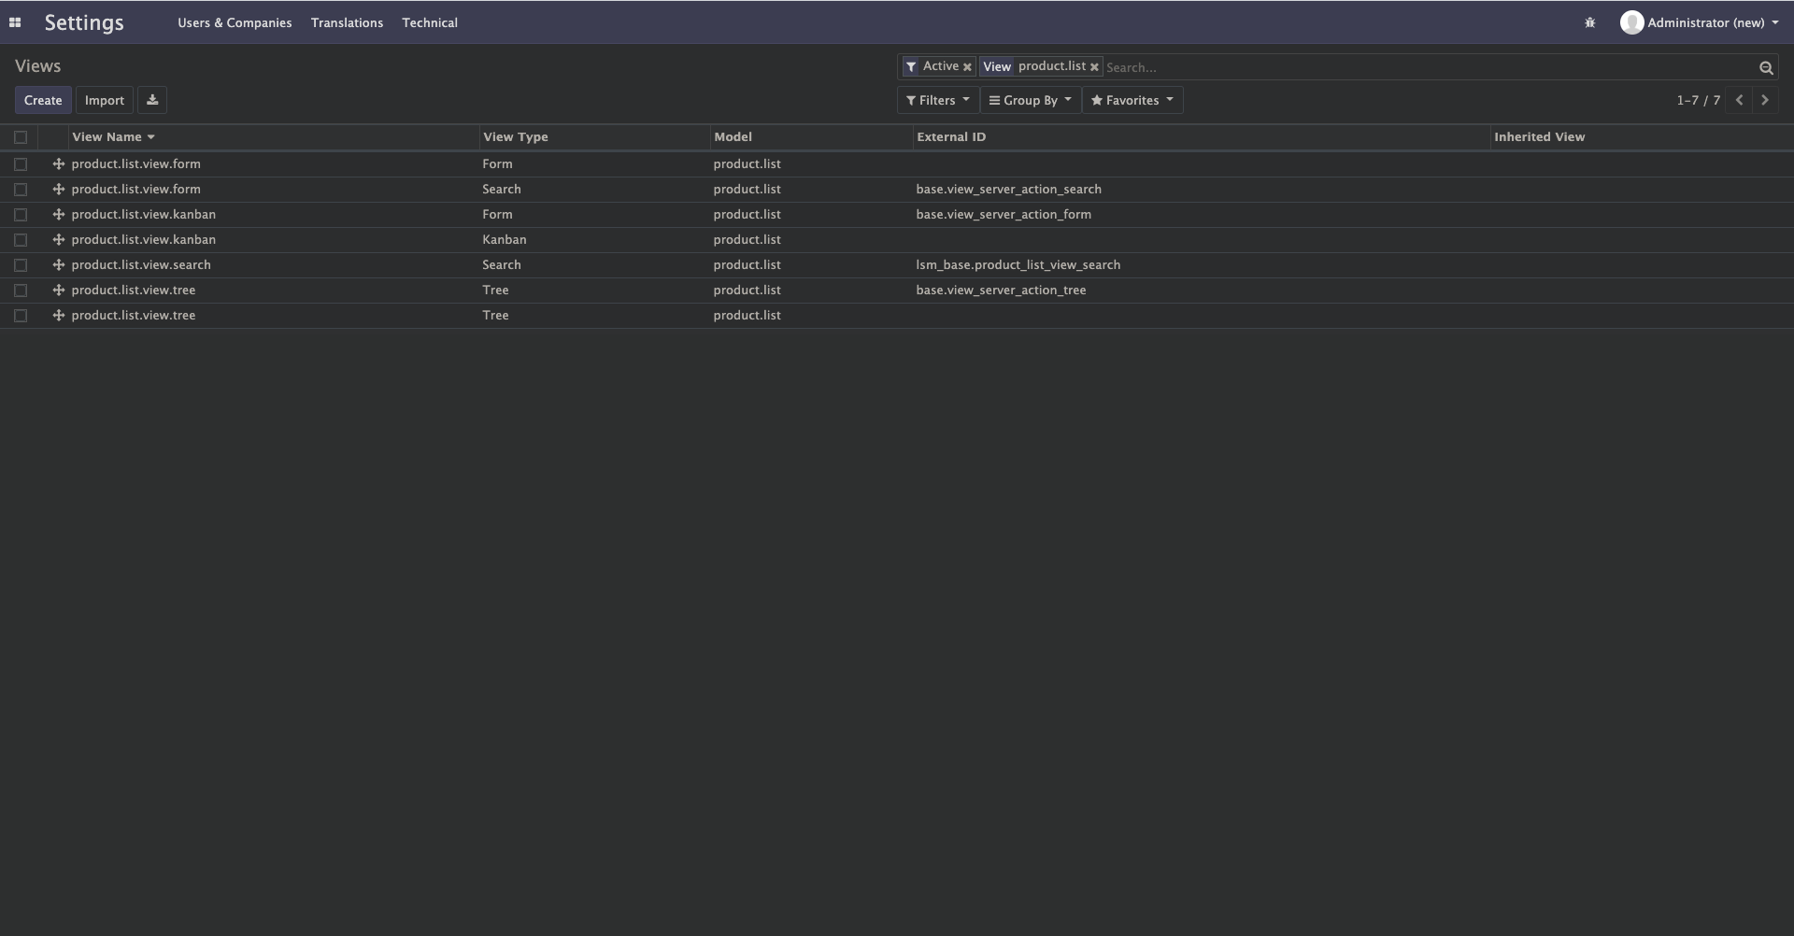This screenshot has height=936, width=1794.
Task: Open the Favorites dropdown
Action: tap(1132, 100)
